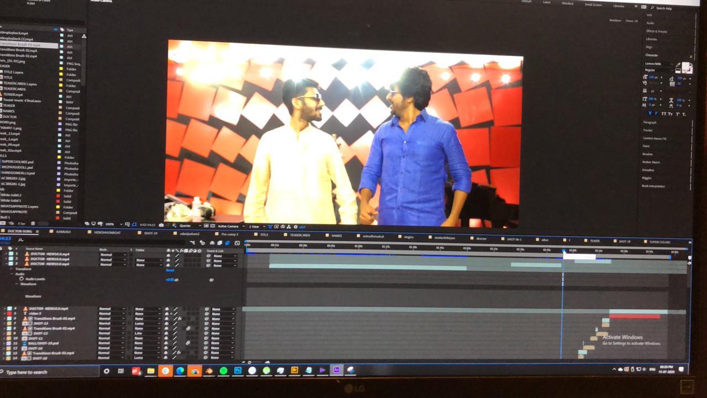Toggle audio switch on layer 14 SHOT-18

[166, 358]
